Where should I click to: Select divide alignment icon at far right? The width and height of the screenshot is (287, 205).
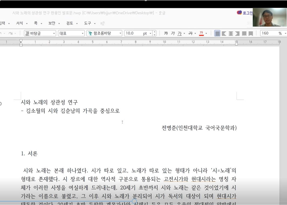251,33
